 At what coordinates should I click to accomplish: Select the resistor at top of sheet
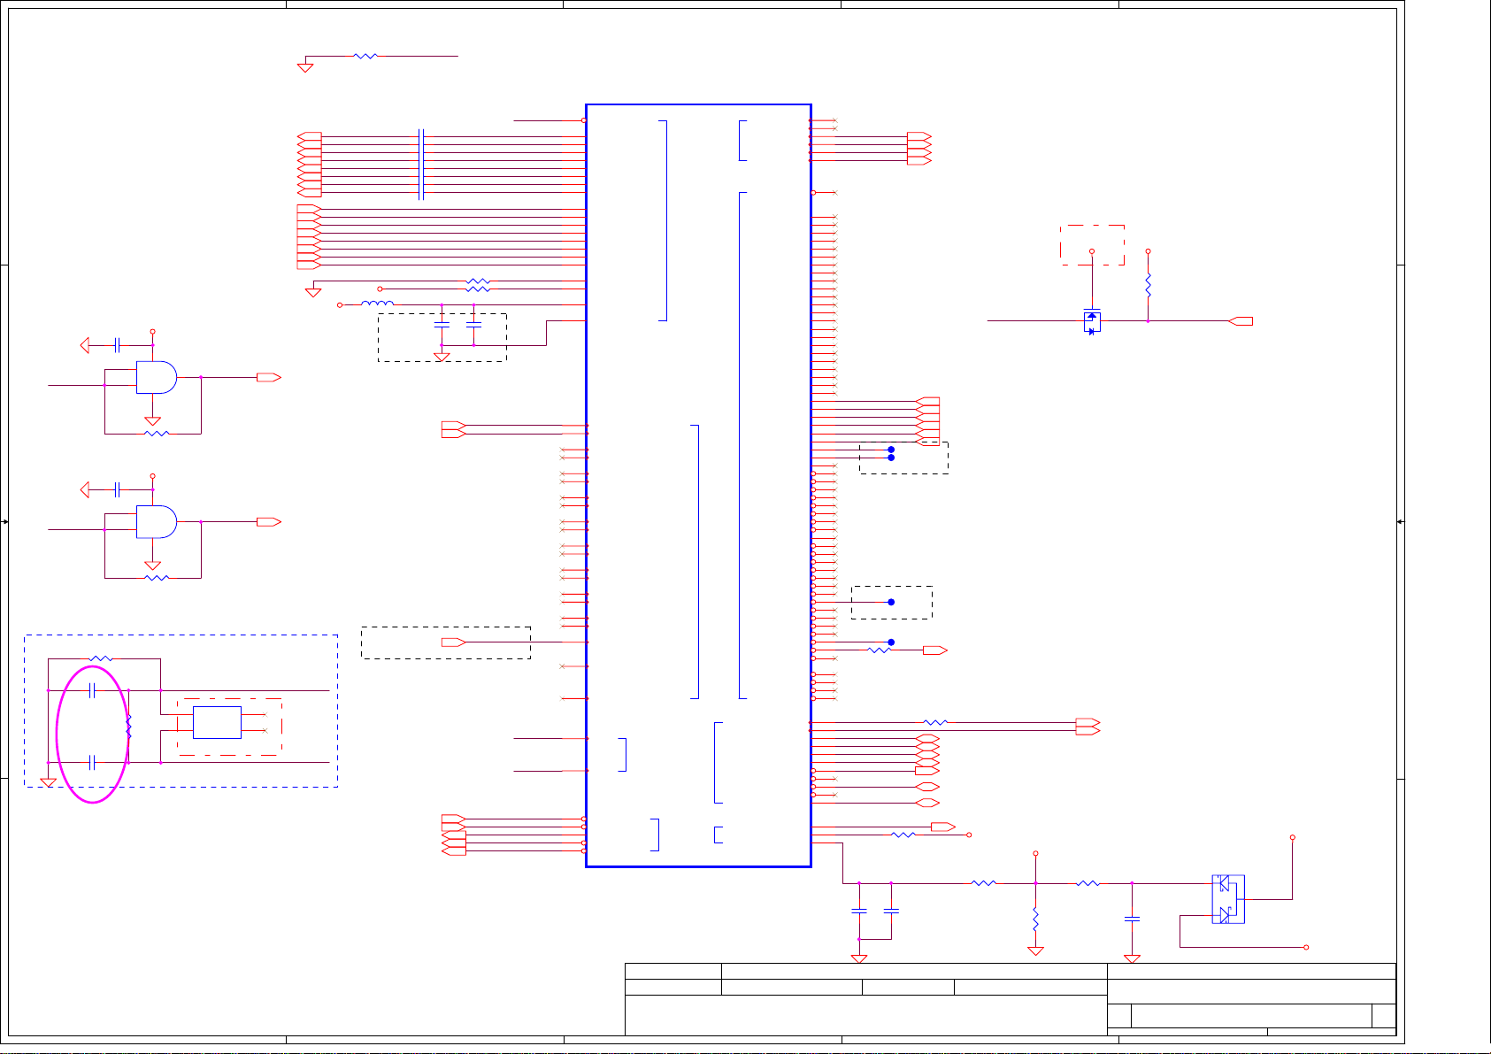pyautogui.click(x=365, y=56)
